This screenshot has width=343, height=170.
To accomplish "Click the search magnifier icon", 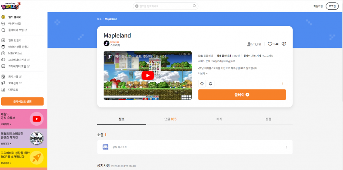I will 195,6.
